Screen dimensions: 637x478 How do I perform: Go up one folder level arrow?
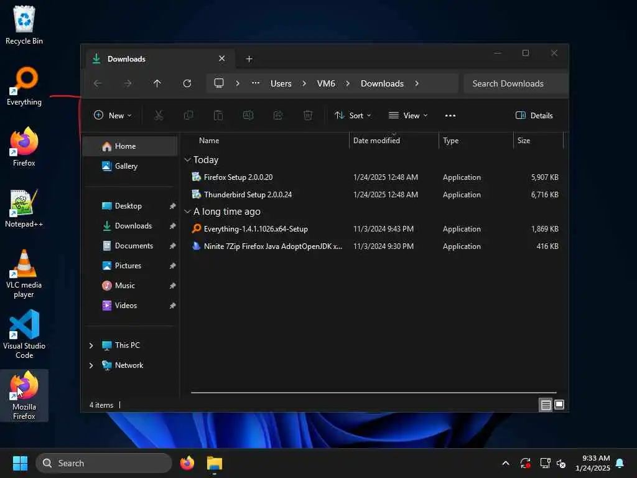coord(157,83)
